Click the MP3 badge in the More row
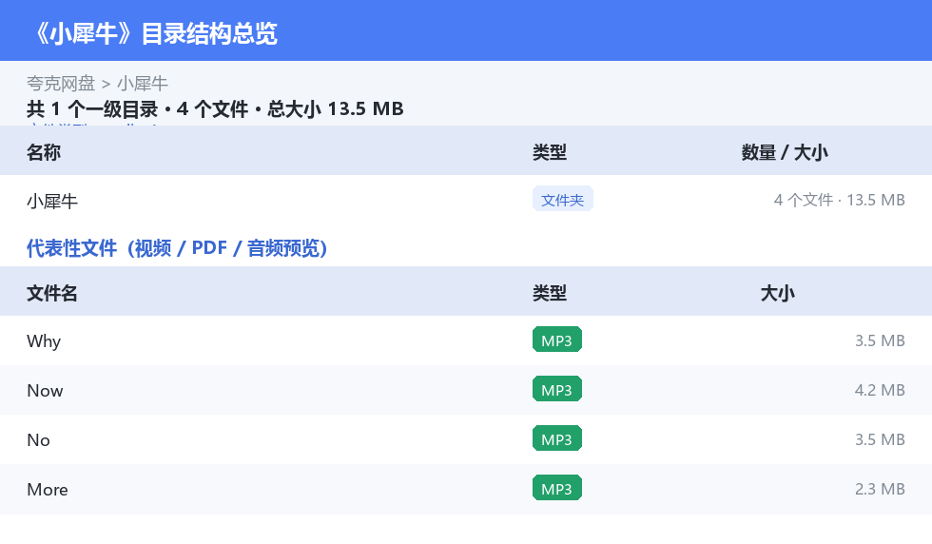Screen dimensions: 932x544 coord(557,488)
